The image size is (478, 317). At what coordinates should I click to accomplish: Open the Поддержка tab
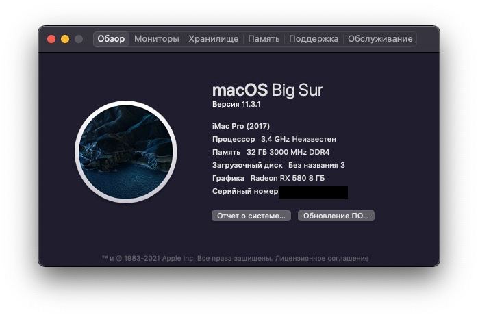(314, 39)
